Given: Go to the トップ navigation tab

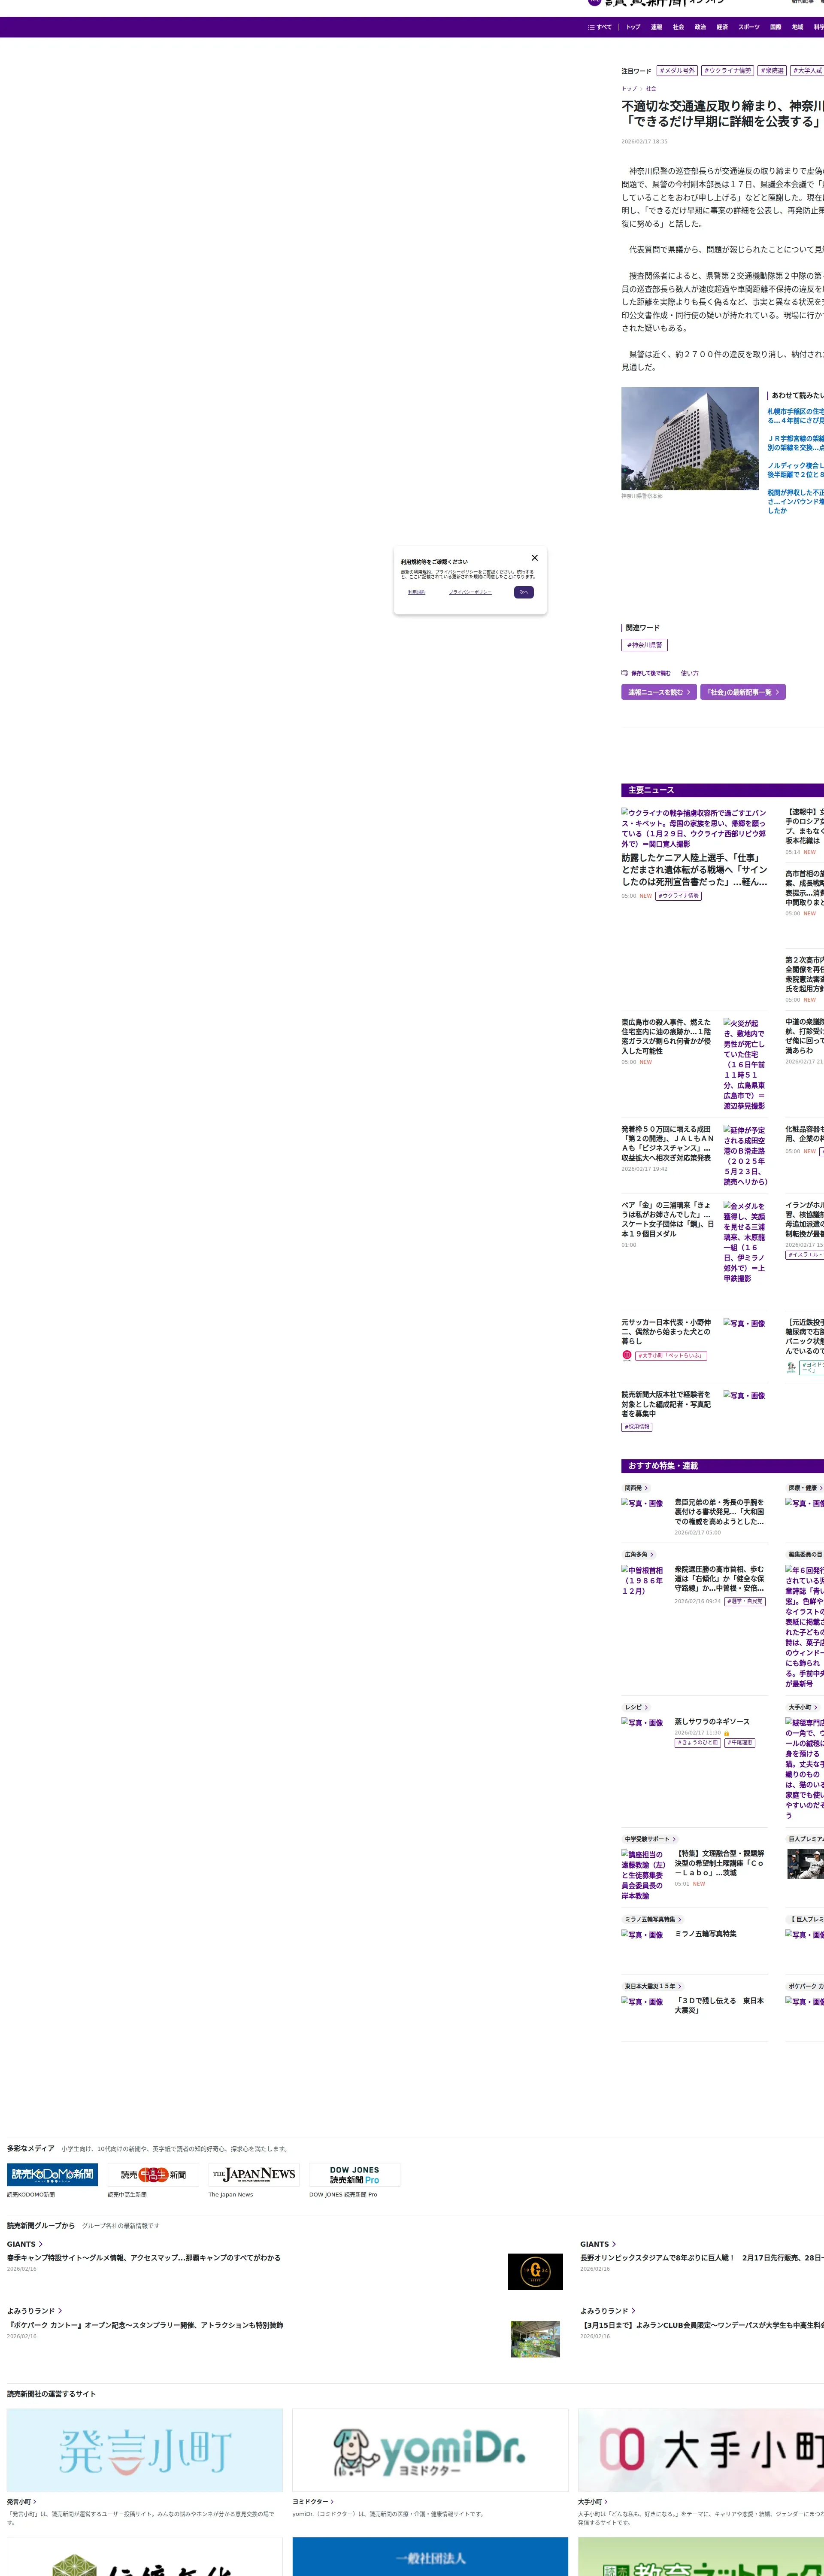Looking at the screenshot, I should pyautogui.click(x=633, y=27).
